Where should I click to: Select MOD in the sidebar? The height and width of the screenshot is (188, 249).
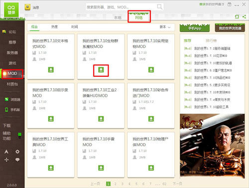pos(12,73)
